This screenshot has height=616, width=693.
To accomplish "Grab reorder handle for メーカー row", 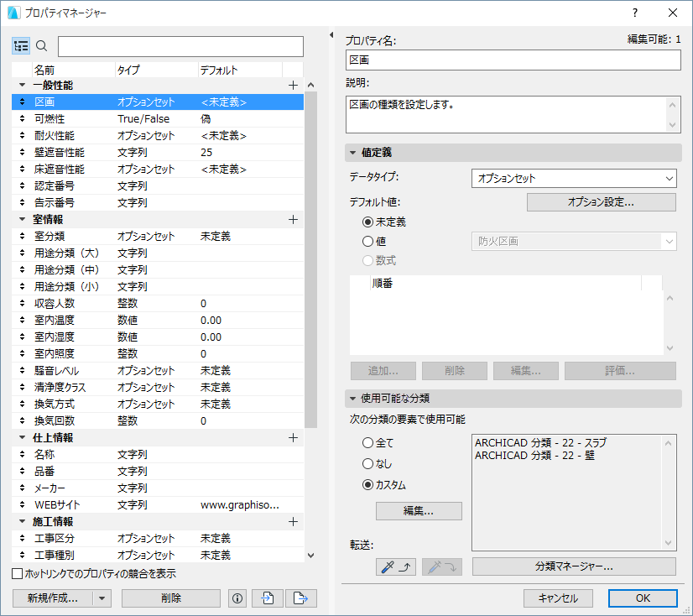I will click(22, 488).
